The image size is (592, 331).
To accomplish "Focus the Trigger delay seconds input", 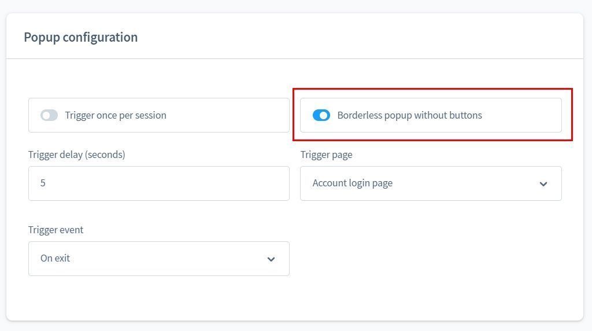I will [x=158, y=183].
